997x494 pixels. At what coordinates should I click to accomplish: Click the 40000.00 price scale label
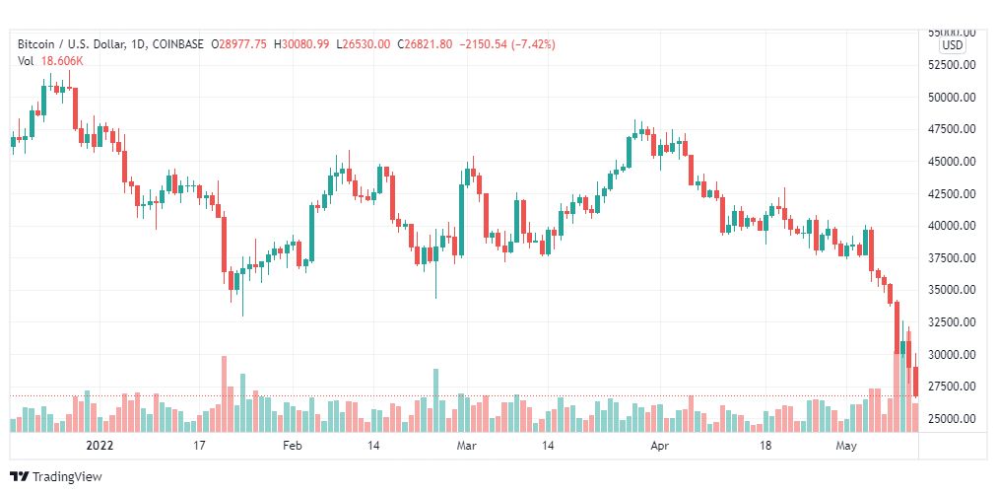[x=952, y=226]
